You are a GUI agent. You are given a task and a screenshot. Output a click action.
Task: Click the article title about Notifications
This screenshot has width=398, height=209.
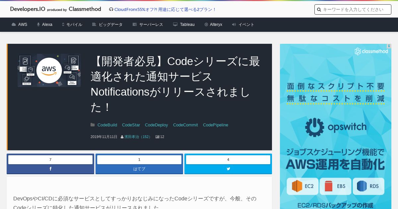pos(175,84)
